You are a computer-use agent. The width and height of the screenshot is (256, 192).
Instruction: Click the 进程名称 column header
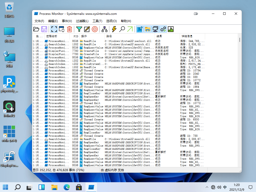pyautogui.click(x=57, y=36)
